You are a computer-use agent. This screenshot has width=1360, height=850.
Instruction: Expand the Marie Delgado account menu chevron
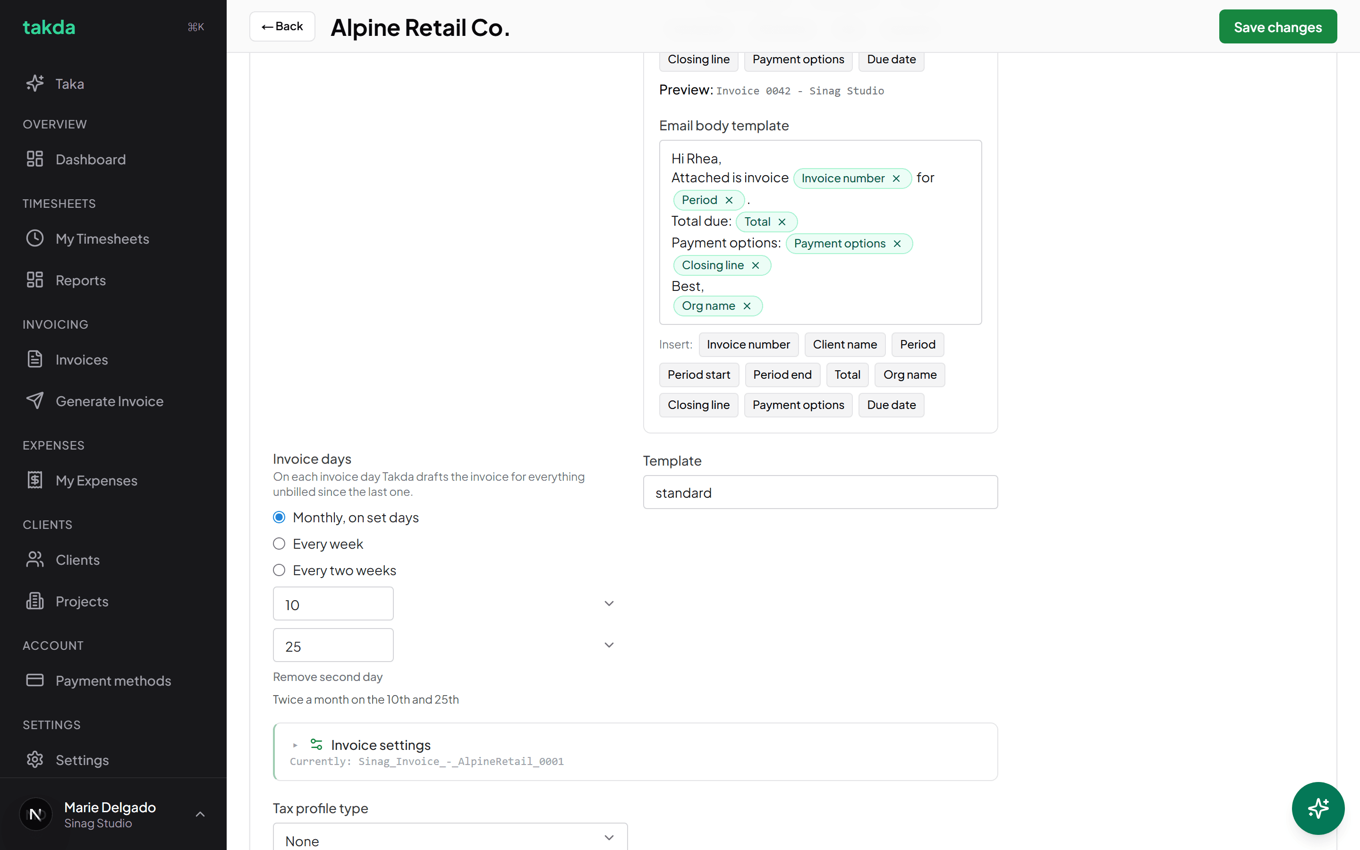point(200,814)
